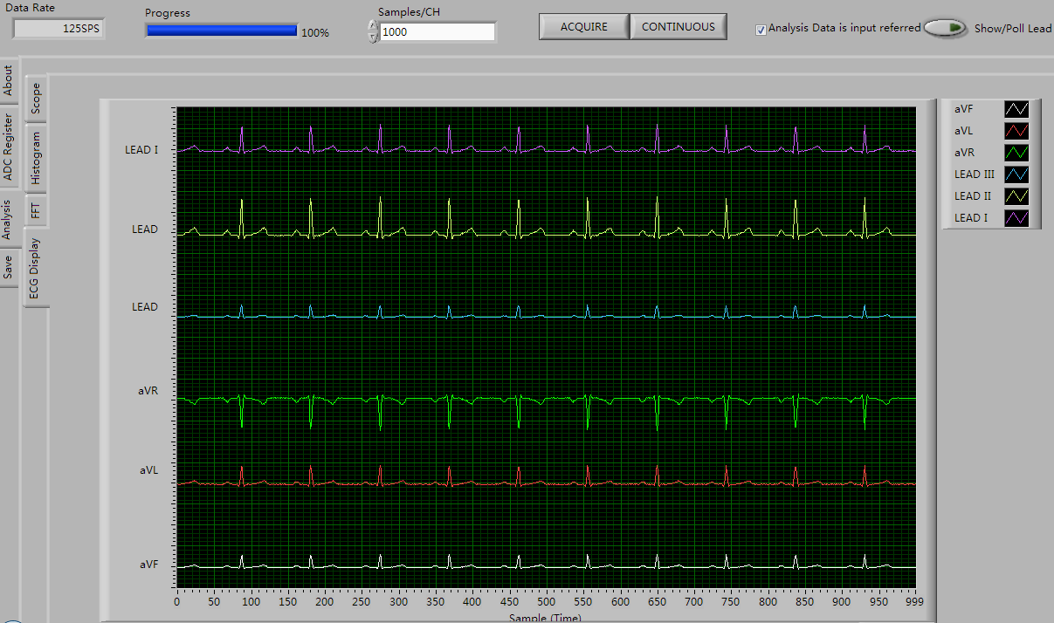Select the ECG Display sub-tab
This screenshot has height=623, width=1054.
click(x=35, y=268)
